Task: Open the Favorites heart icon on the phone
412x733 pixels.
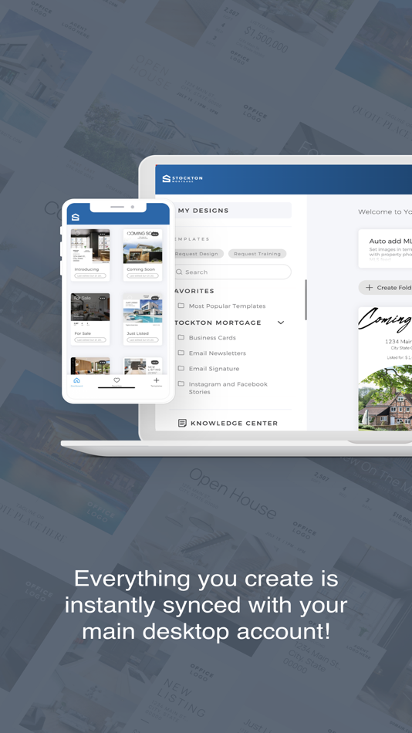Action: click(117, 380)
